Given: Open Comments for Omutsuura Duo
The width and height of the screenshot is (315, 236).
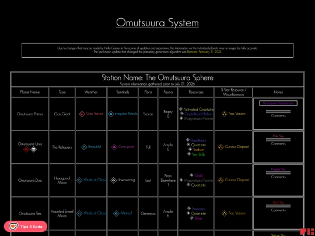Looking at the screenshot, I should [278, 177].
